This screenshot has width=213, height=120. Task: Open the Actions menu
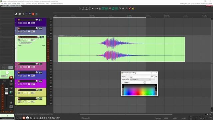34,4
